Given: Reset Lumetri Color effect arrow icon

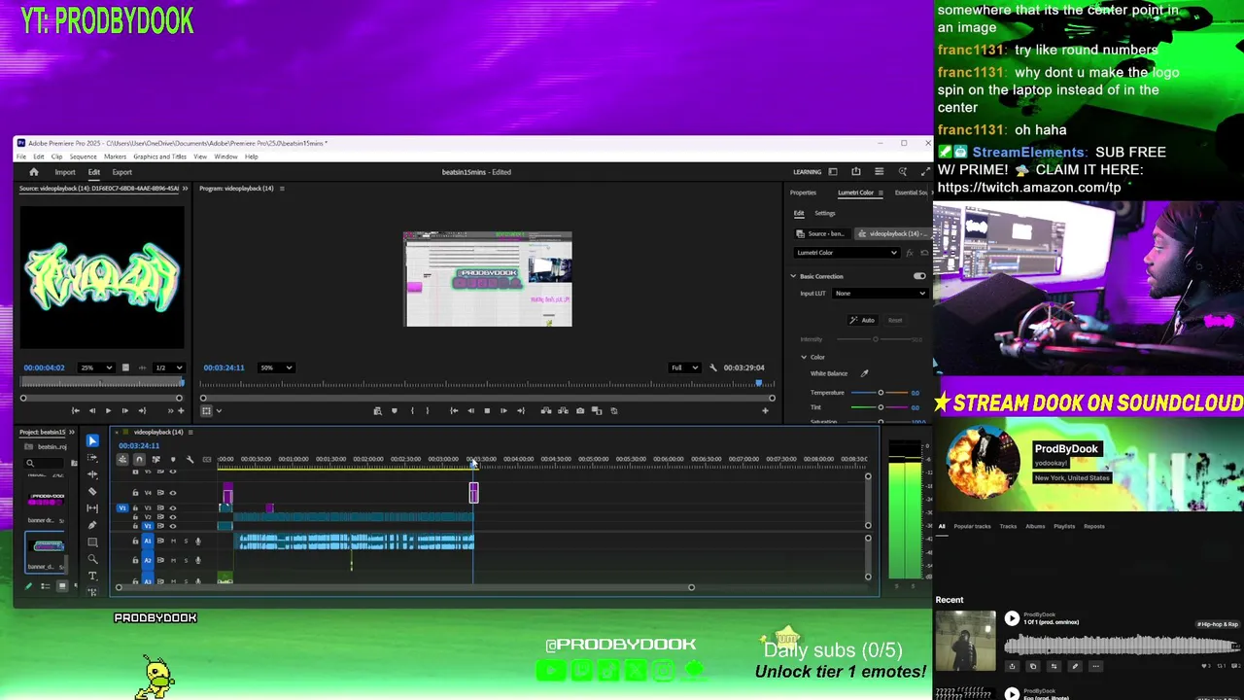Looking at the screenshot, I should (x=922, y=253).
